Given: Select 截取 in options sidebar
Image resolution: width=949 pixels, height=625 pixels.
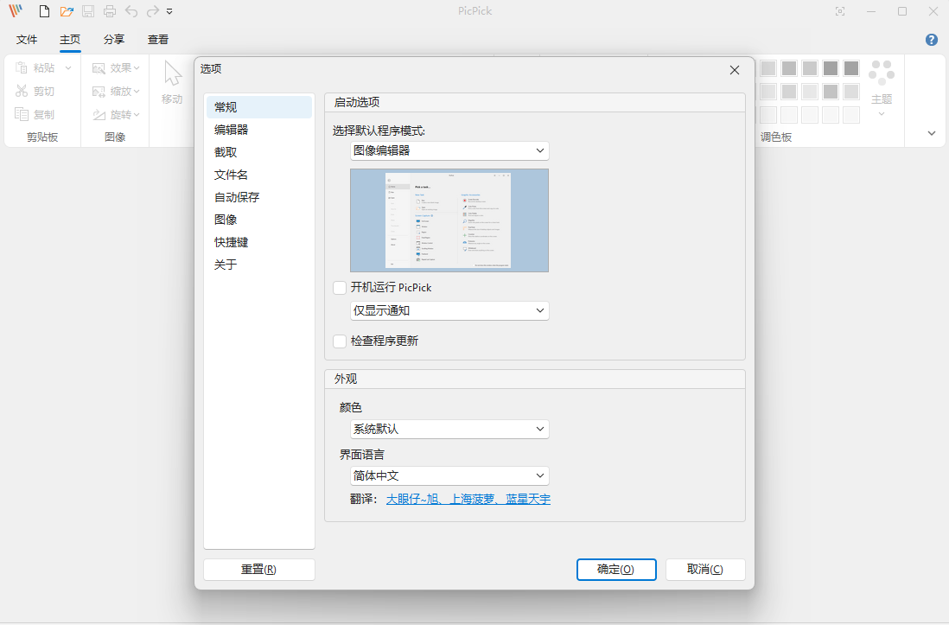Looking at the screenshot, I should (x=259, y=152).
